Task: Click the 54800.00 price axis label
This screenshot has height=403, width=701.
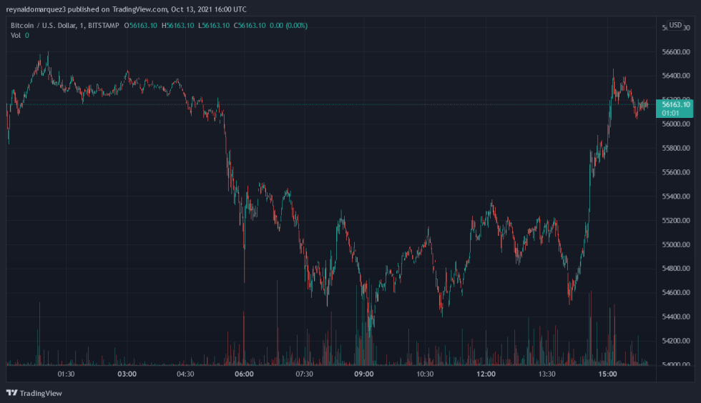Action: coord(676,268)
